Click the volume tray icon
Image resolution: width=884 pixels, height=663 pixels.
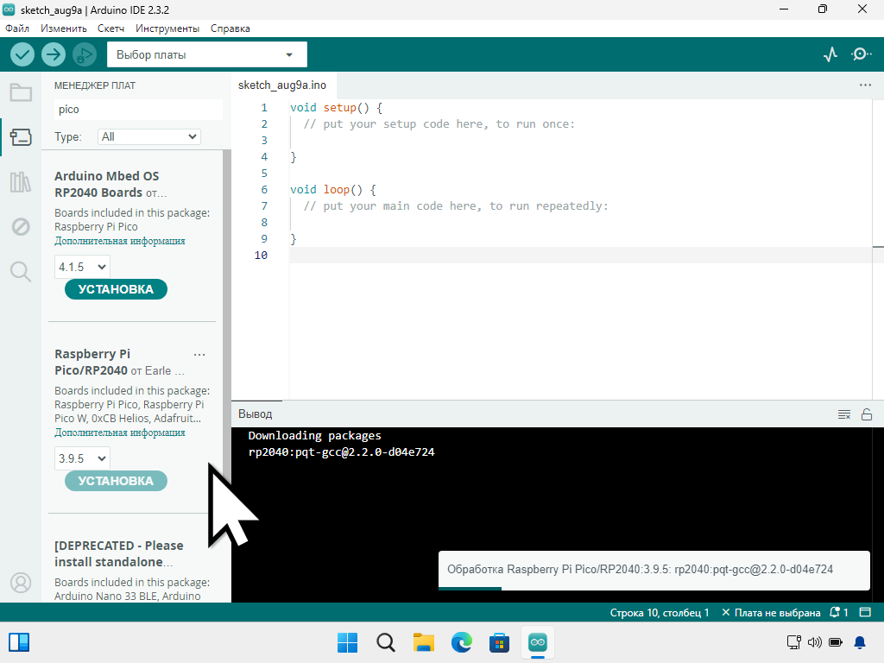point(815,642)
